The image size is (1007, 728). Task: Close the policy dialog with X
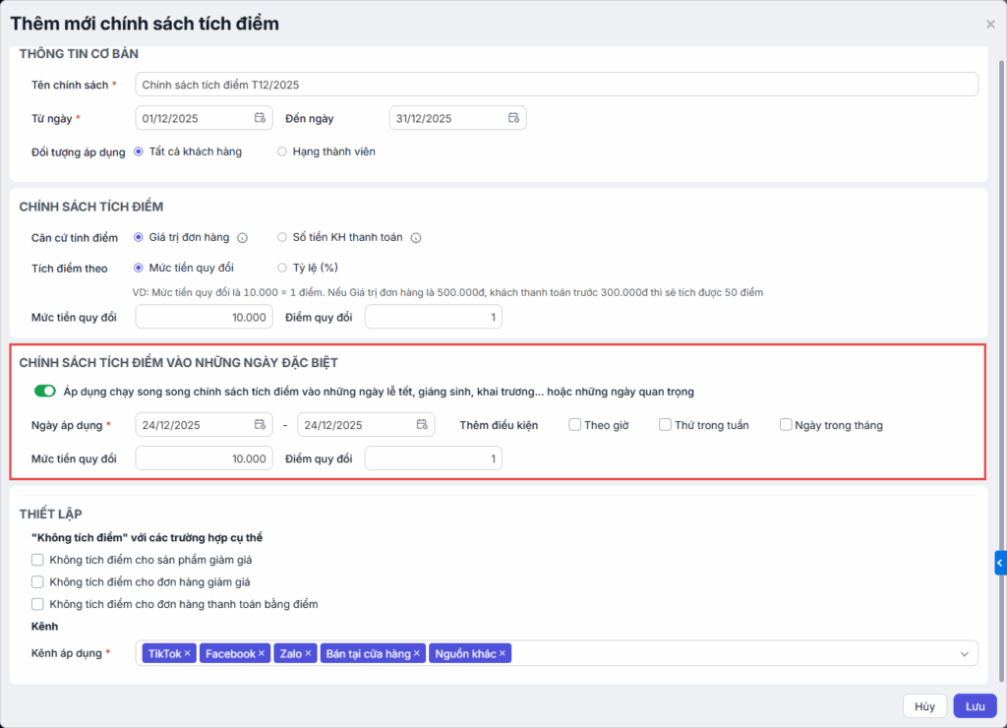pos(990,25)
